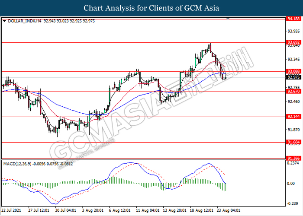The width and height of the screenshot is (303, 216).
Task: Select the 22 Jul 2021 date marker
Action: click(12, 211)
